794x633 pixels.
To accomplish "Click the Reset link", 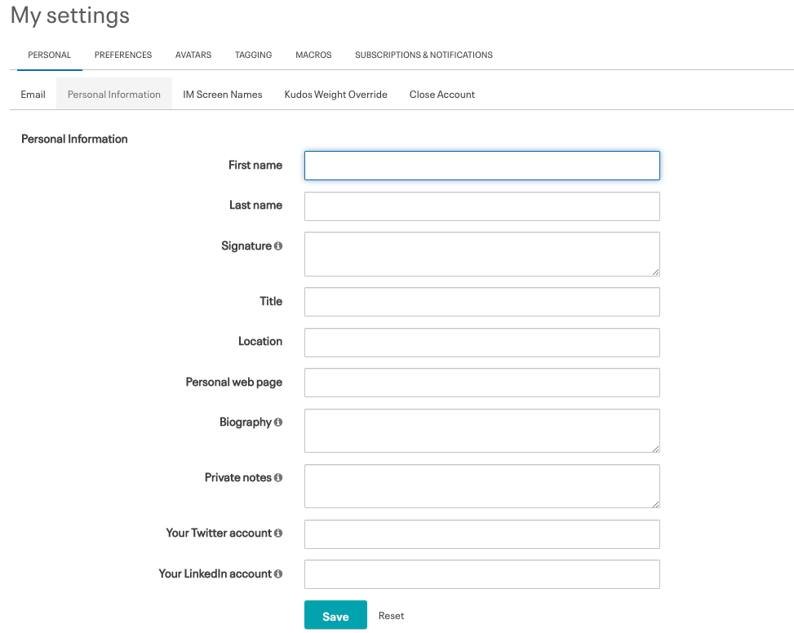I will coord(391,616).
